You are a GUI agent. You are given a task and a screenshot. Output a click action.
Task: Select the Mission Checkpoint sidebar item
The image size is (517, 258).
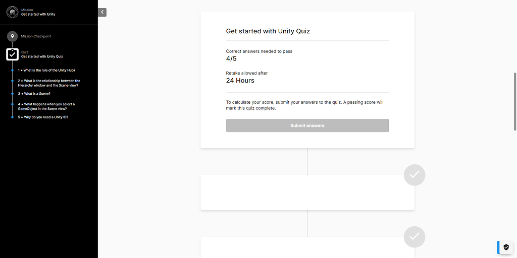(36, 36)
